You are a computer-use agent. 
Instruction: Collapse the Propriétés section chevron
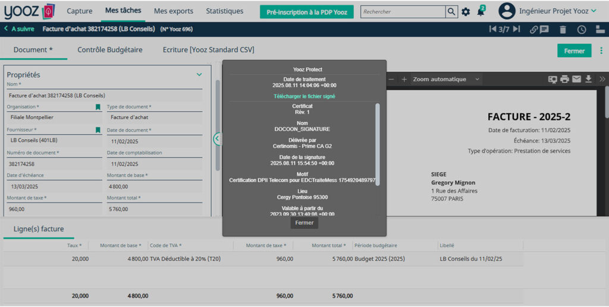(x=199, y=74)
